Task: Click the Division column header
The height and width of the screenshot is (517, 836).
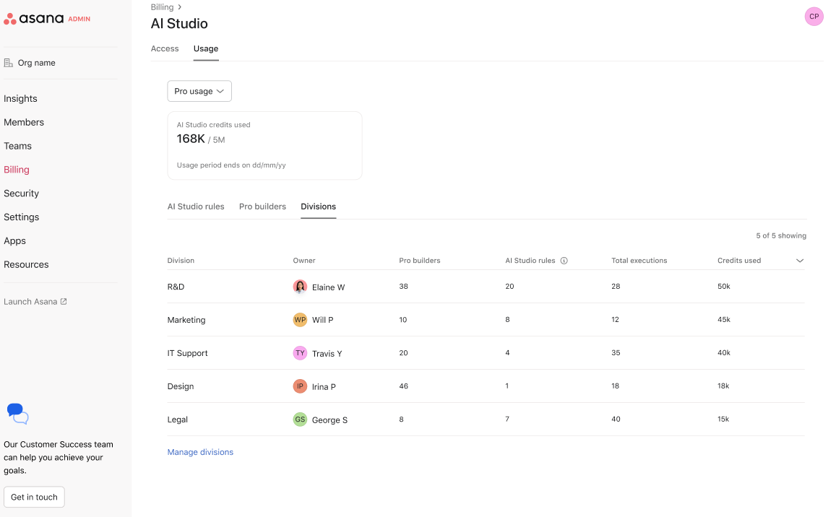Action: 181,261
